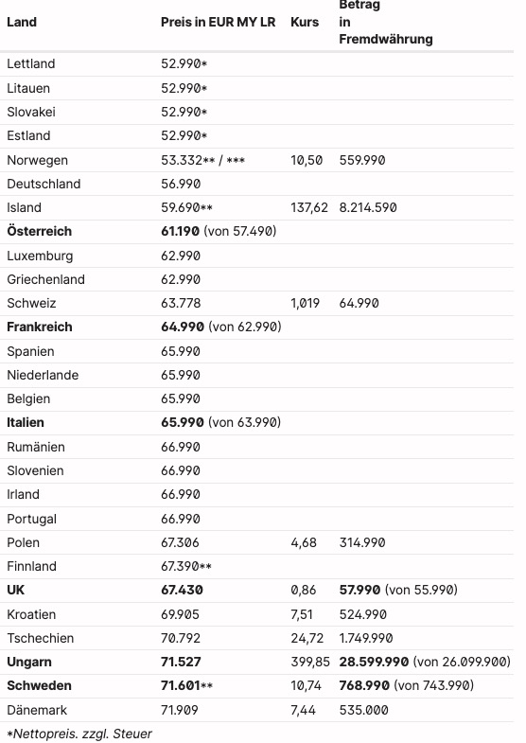The image size is (526, 743).
Task: Click Deutschland price 56.990
Action: point(181,184)
